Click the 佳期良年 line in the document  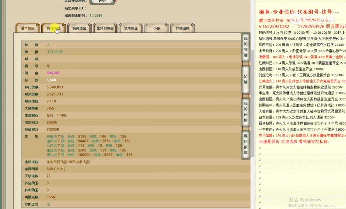pos(302,105)
